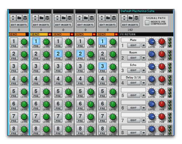The width and height of the screenshot is (182, 144).
Task: Click the Room FX return level meter LEDs
Action: [170, 55]
